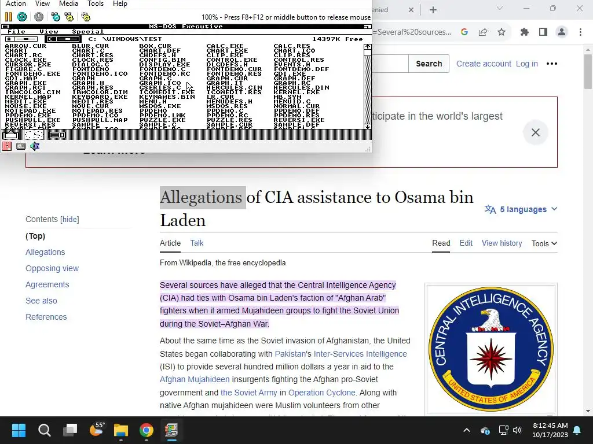
Task: Click the Wikipedia Search button
Action: coord(429,64)
